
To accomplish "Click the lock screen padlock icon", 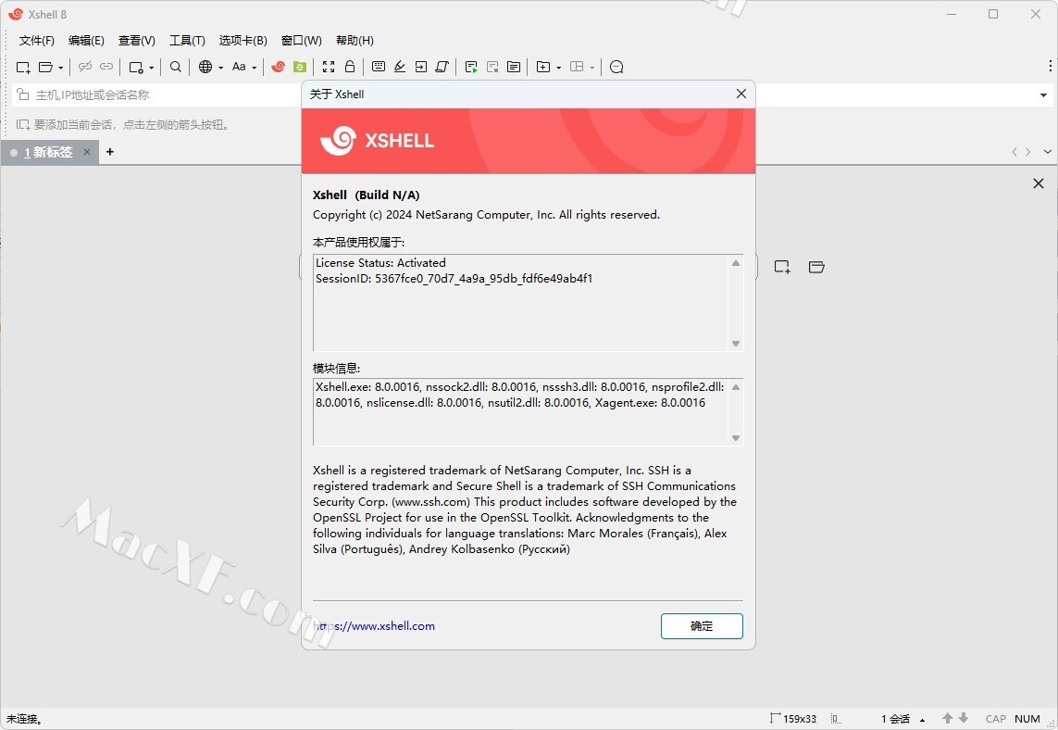I will coord(350,66).
